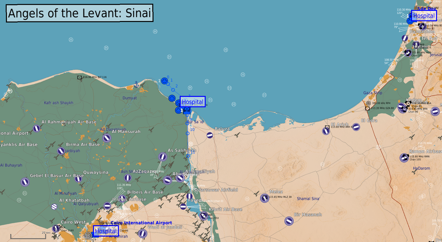Click the El Gora airfield marker
The width and height of the screenshot is (442, 242).
tap(356, 127)
